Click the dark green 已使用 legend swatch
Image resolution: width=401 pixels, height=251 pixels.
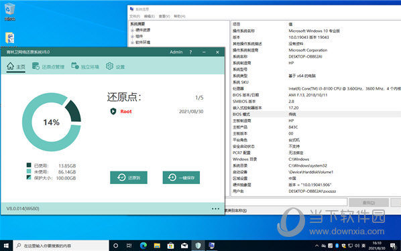click(29, 165)
